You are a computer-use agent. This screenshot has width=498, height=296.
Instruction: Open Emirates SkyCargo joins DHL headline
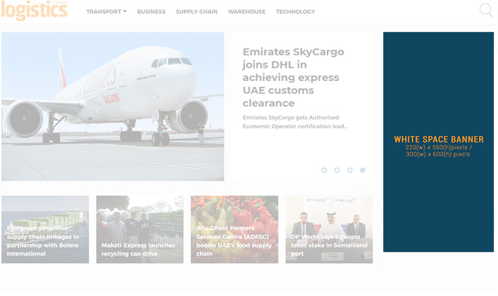(x=293, y=78)
